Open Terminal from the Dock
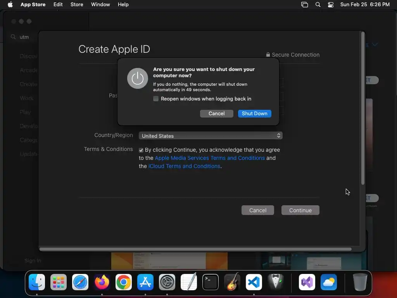This screenshot has height=298, width=397. tap(211, 282)
